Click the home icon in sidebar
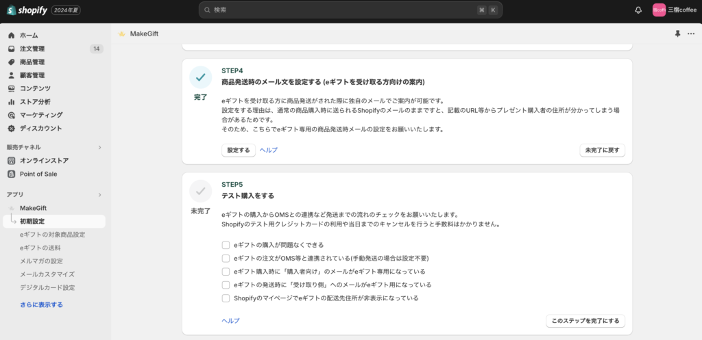Image resolution: width=702 pixels, height=340 pixels. pyautogui.click(x=12, y=36)
